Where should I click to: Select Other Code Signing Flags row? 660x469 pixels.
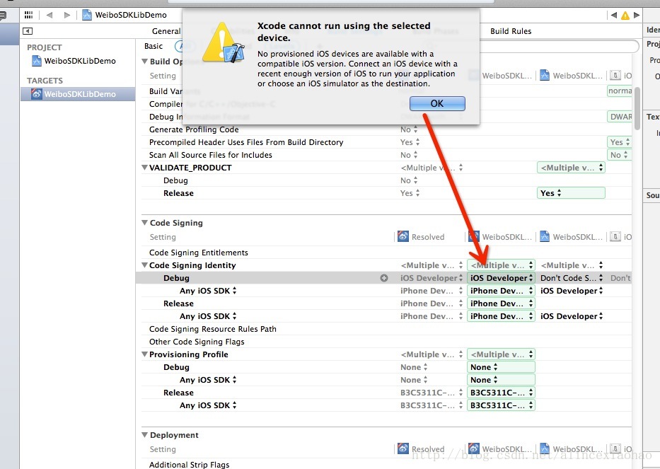[386, 342]
